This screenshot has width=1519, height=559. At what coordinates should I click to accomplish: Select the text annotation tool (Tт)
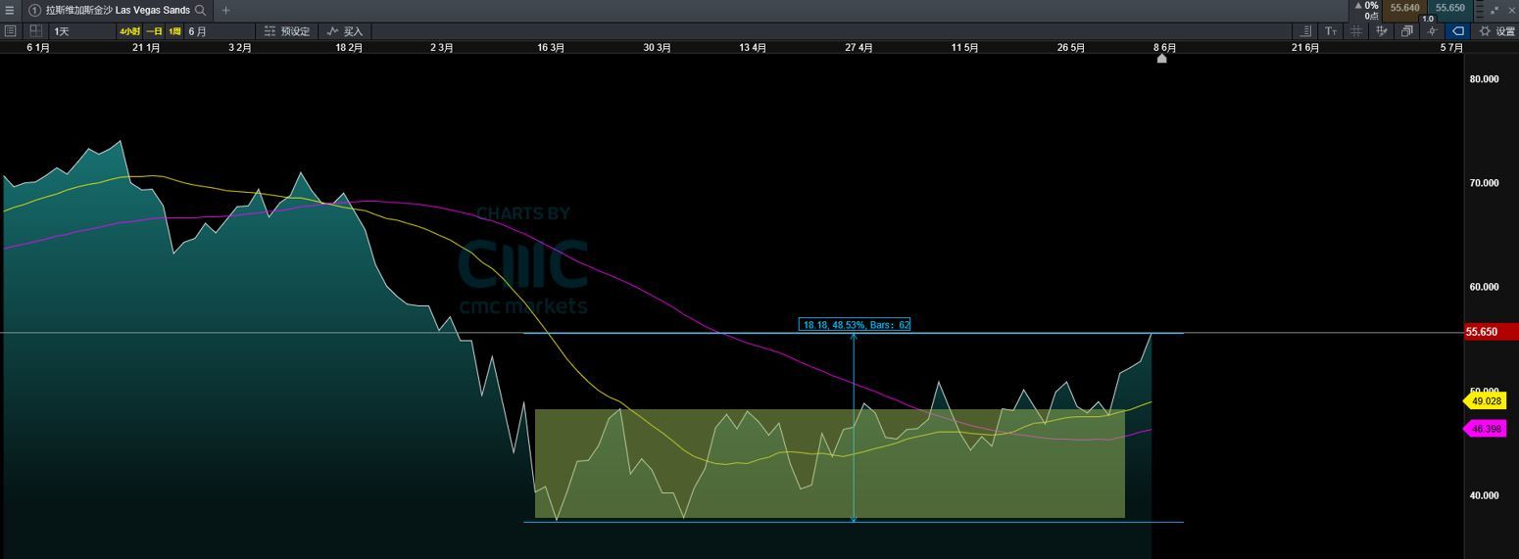(x=1331, y=31)
